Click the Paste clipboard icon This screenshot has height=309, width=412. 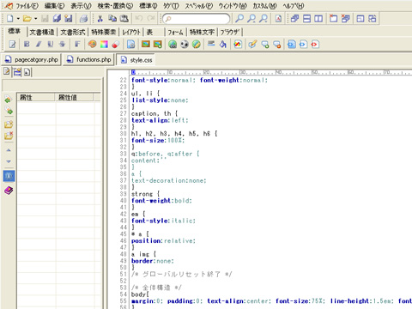[x=124, y=19]
